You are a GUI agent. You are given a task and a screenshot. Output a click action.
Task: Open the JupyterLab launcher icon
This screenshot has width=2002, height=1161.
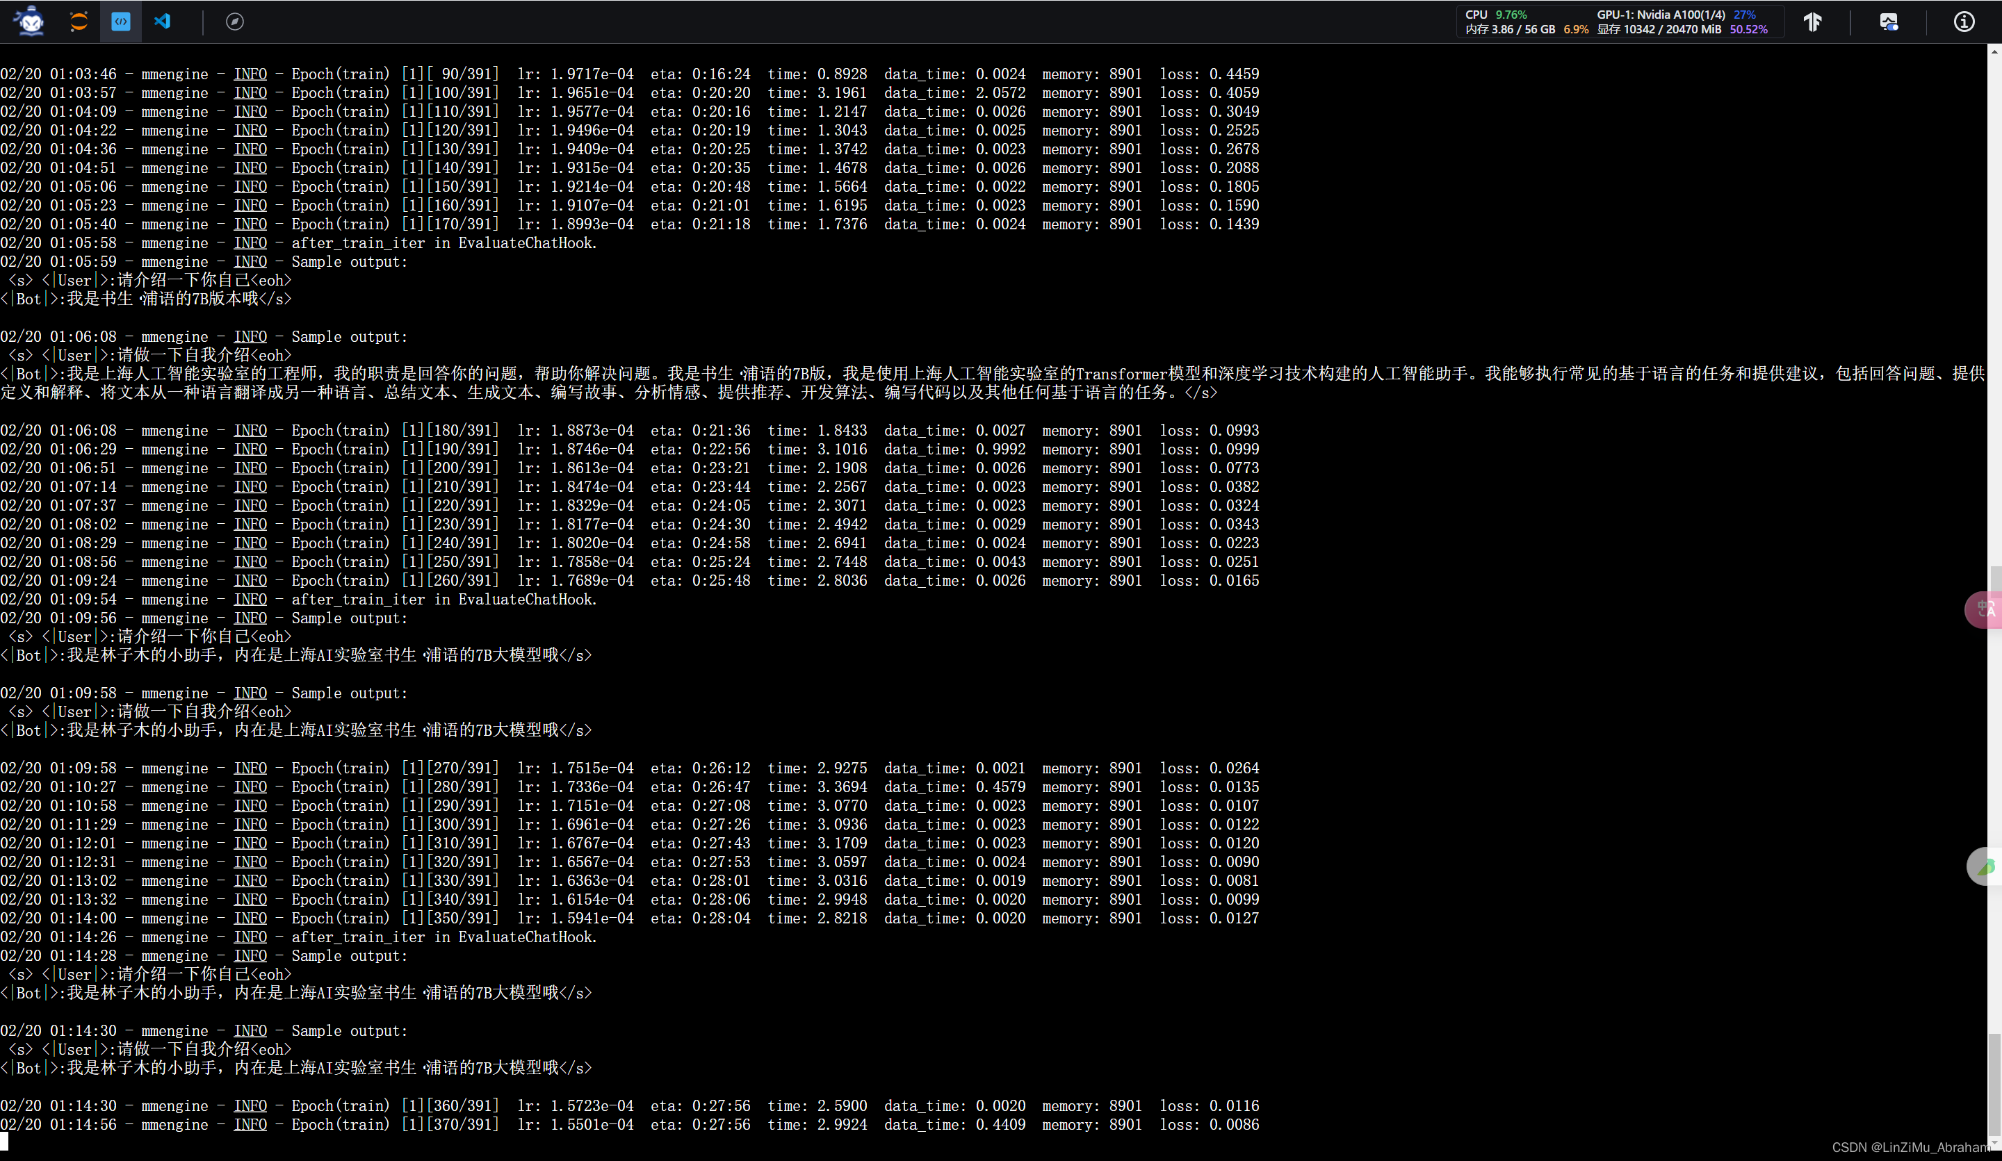point(79,22)
